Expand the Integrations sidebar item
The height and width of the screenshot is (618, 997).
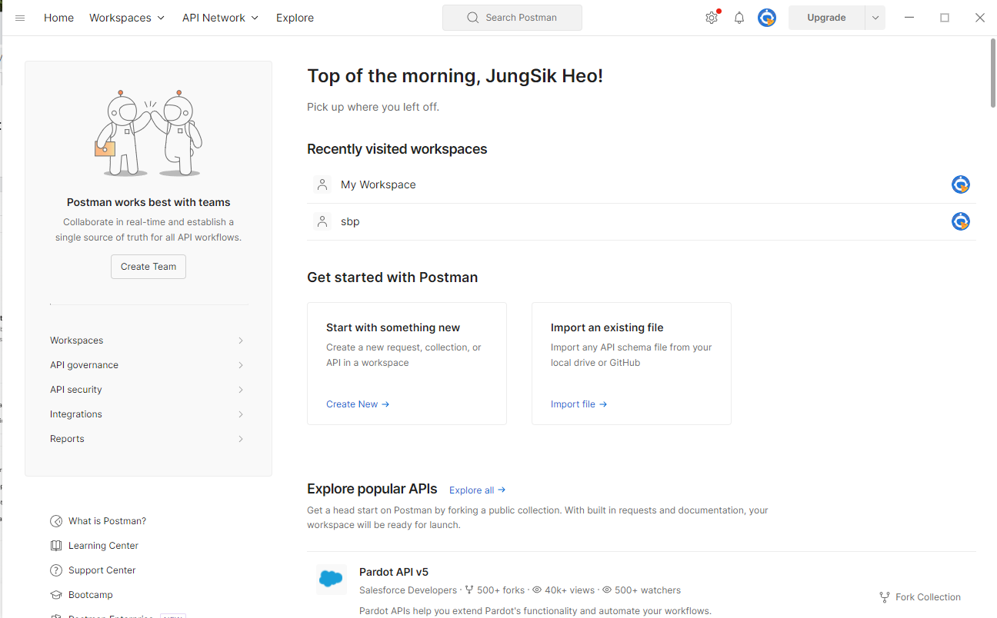click(147, 414)
